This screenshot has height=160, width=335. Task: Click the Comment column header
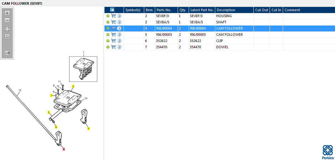click(309, 10)
